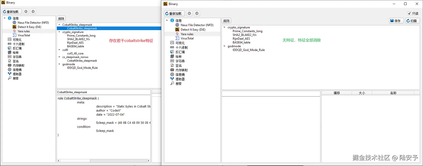The image size is (423, 166).
Task: Click the right scroll arrow under rule text
Action: (x=149, y=161)
